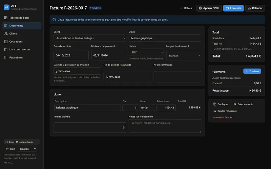Open Cotisations in sidebar
Viewport: 271px width, 169px height.
pos(22,42)
